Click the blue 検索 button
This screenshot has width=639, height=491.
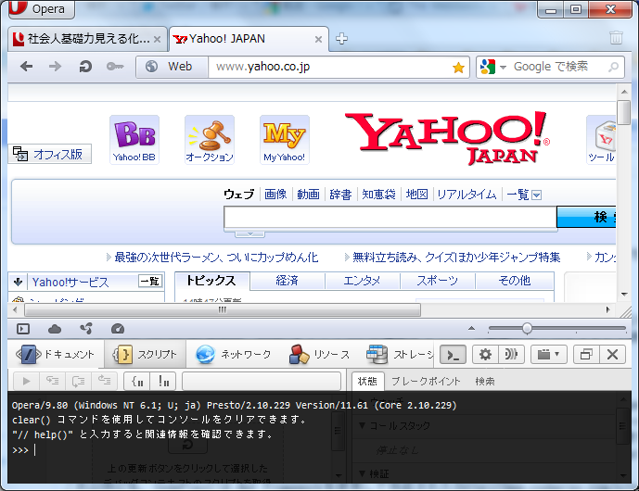pos(586,217)
